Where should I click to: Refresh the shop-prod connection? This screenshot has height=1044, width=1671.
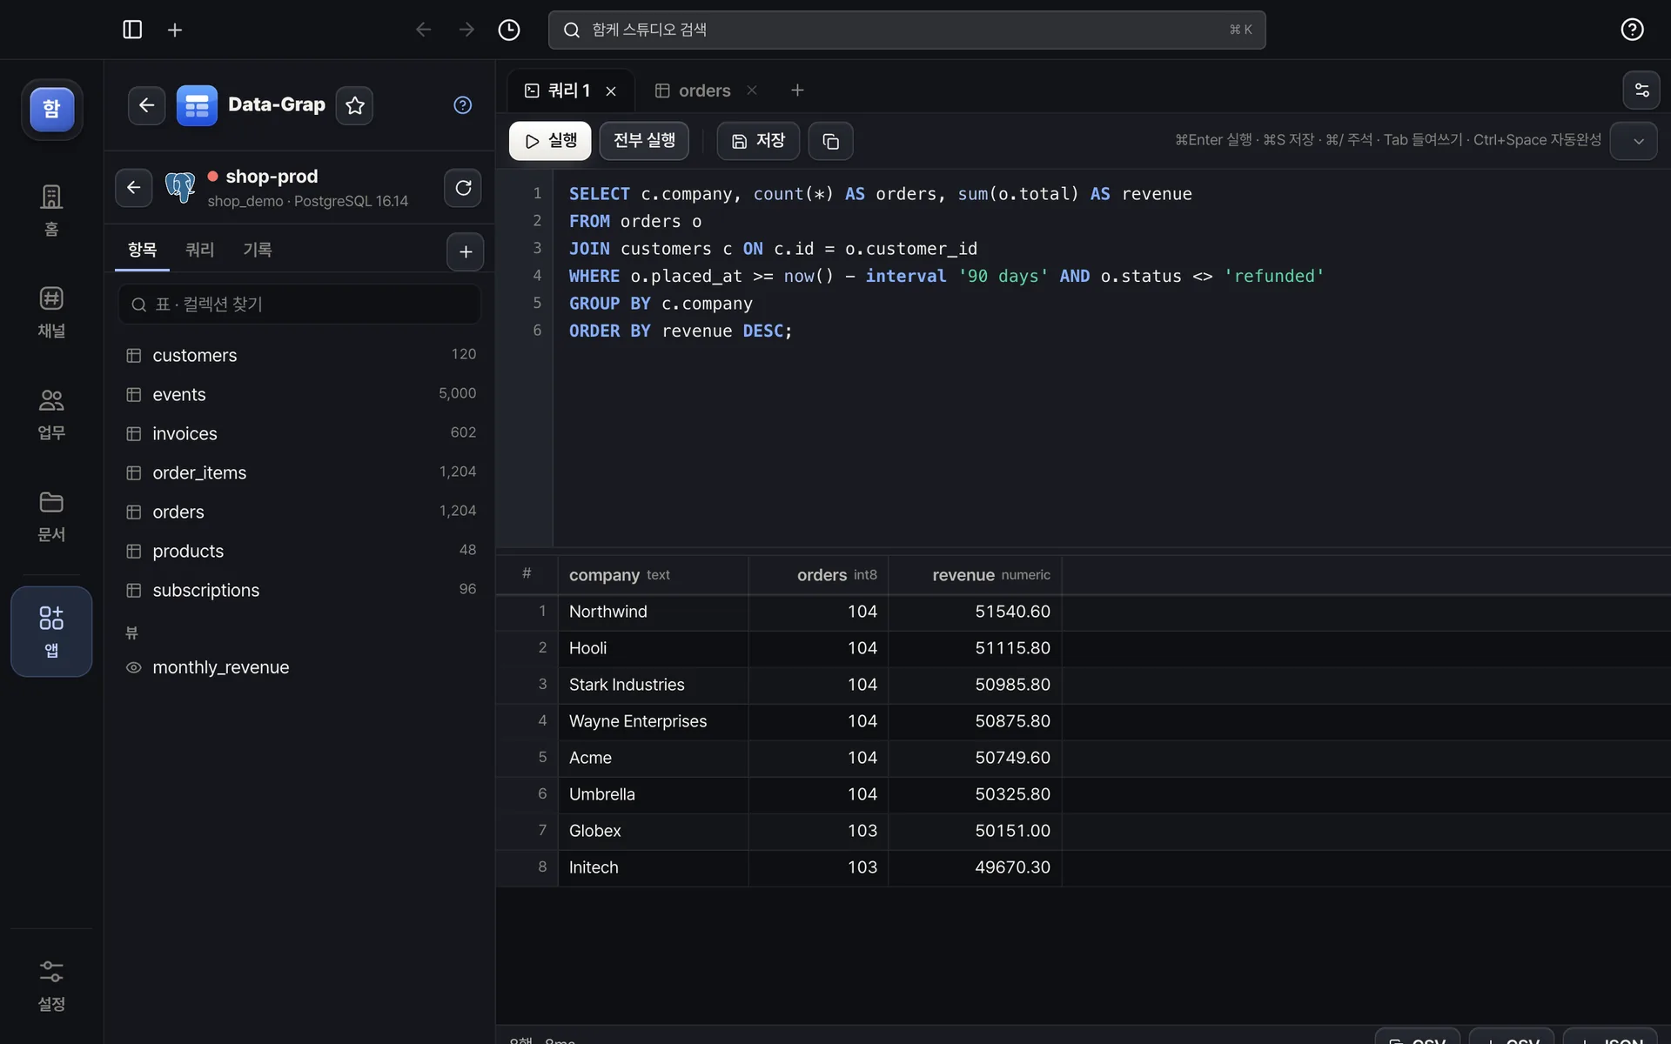pos(463,188)
